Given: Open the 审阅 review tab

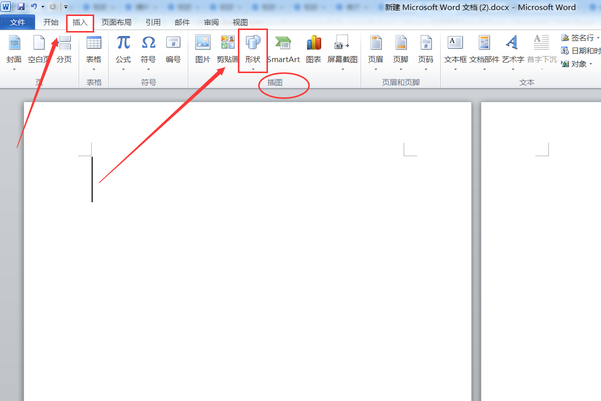Looking at the screenshot, I should click(x=211, y=22).
